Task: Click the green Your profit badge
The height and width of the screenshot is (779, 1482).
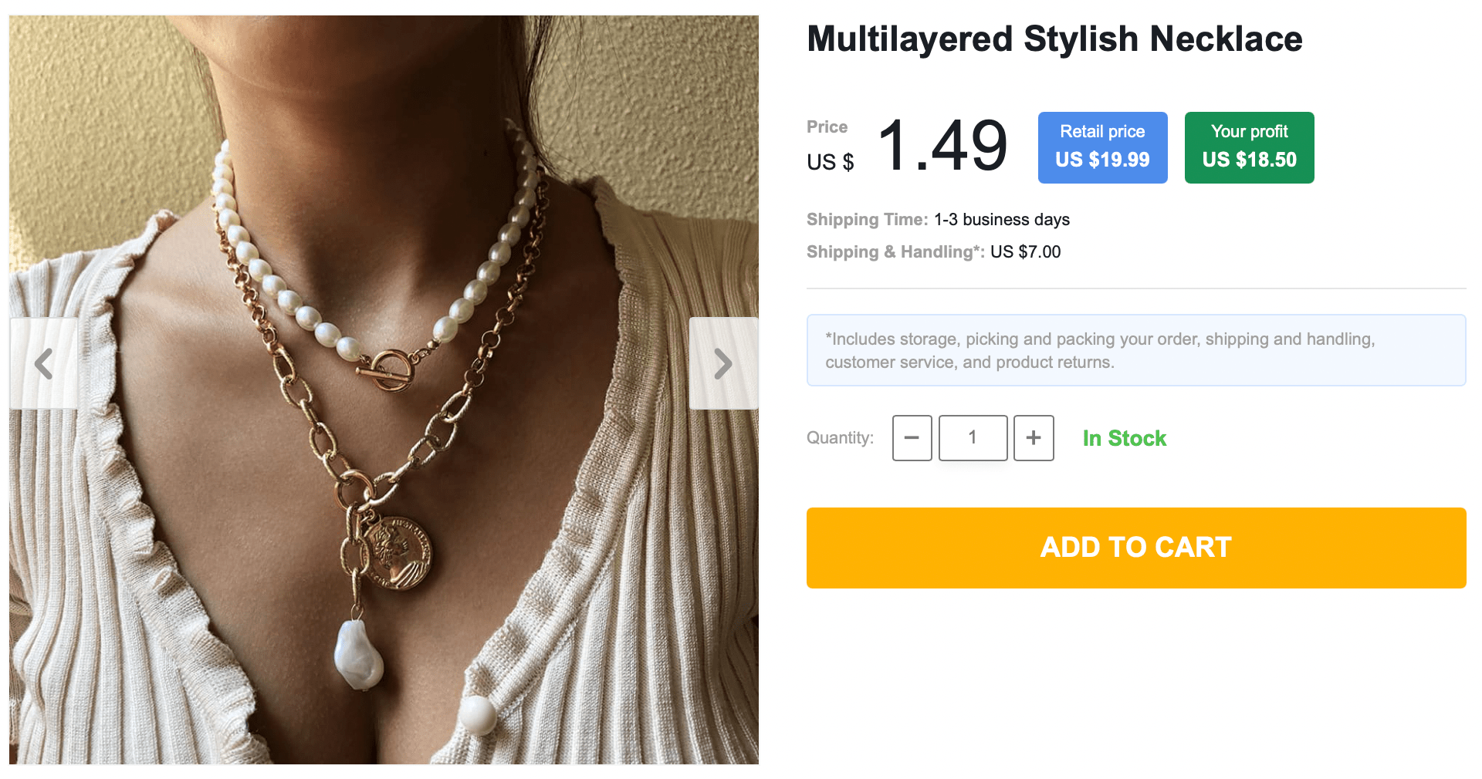Action: click(1249, 147)
